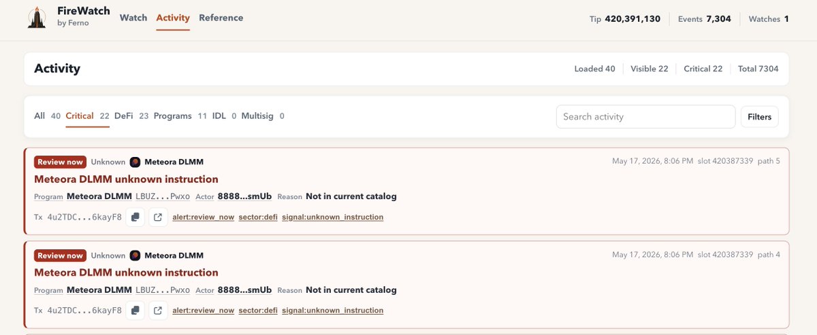Go to the Reference page
The width and height of the screenshot is (817, 335).
tap(221, 18)
